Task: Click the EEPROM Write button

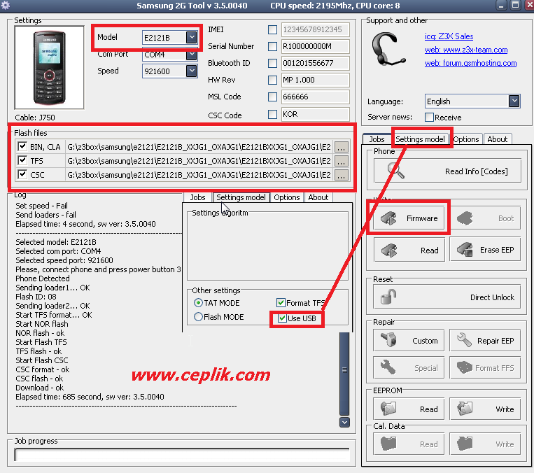Action: click(x=485, y=409)
